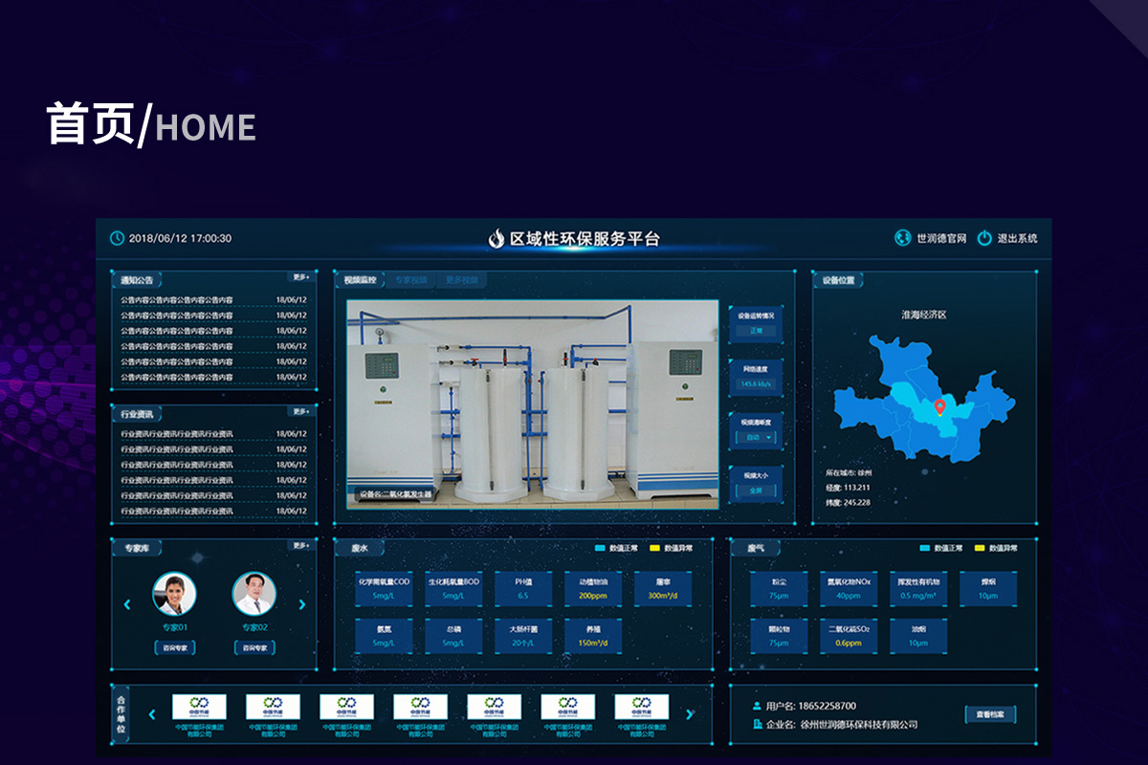Switch to the 更多视频 tab
The height and width of the screenshot is (765, 1148).
(461, 280)
